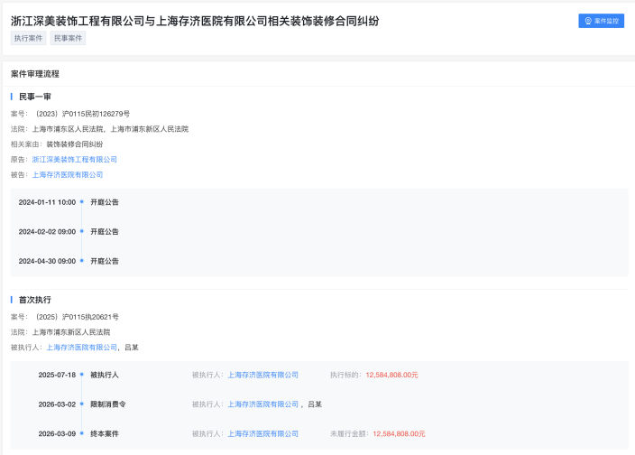Click timeline dot for 2024-04-30 09:00
Screen dimensions: 635x455
(x=82, y=261)
